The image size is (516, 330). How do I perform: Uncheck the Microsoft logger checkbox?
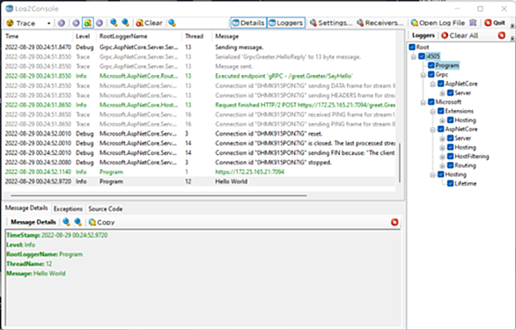coord(431,102)
